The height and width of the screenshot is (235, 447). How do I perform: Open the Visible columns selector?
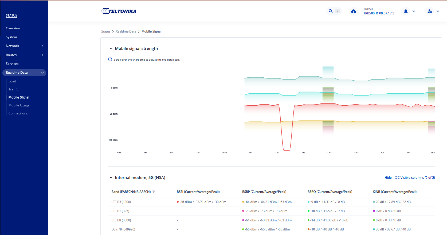click(x=415, y=178)
